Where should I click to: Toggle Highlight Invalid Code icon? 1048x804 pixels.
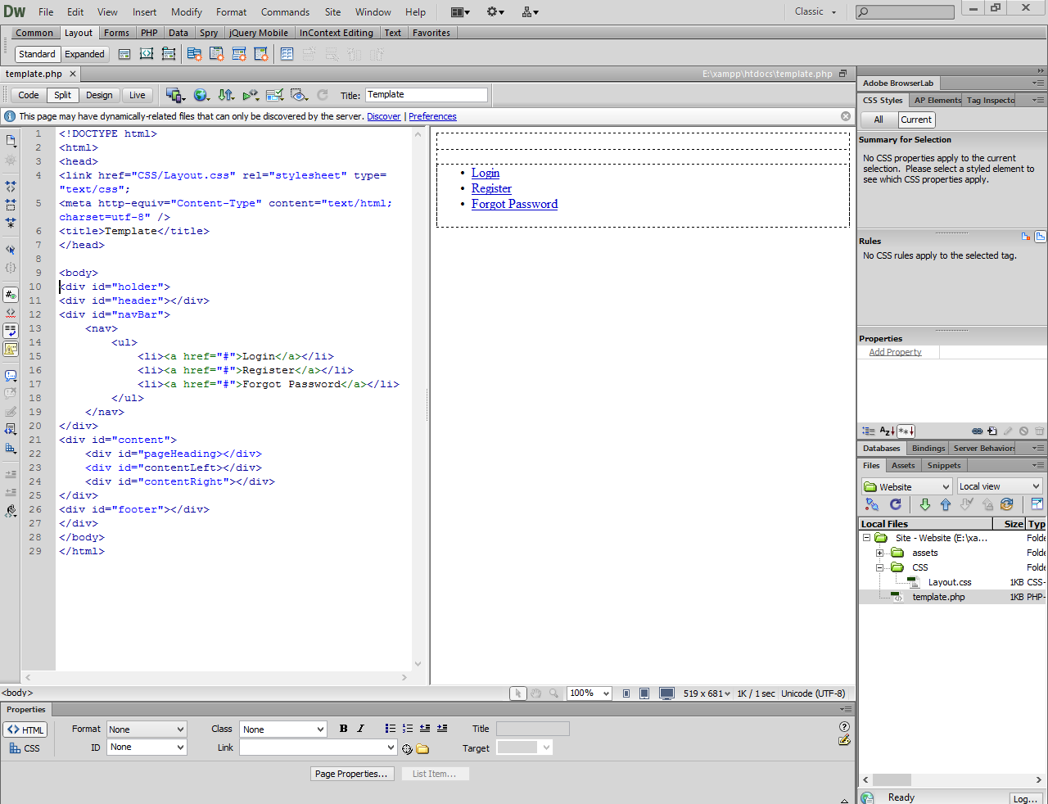click(x=11, y=313)
